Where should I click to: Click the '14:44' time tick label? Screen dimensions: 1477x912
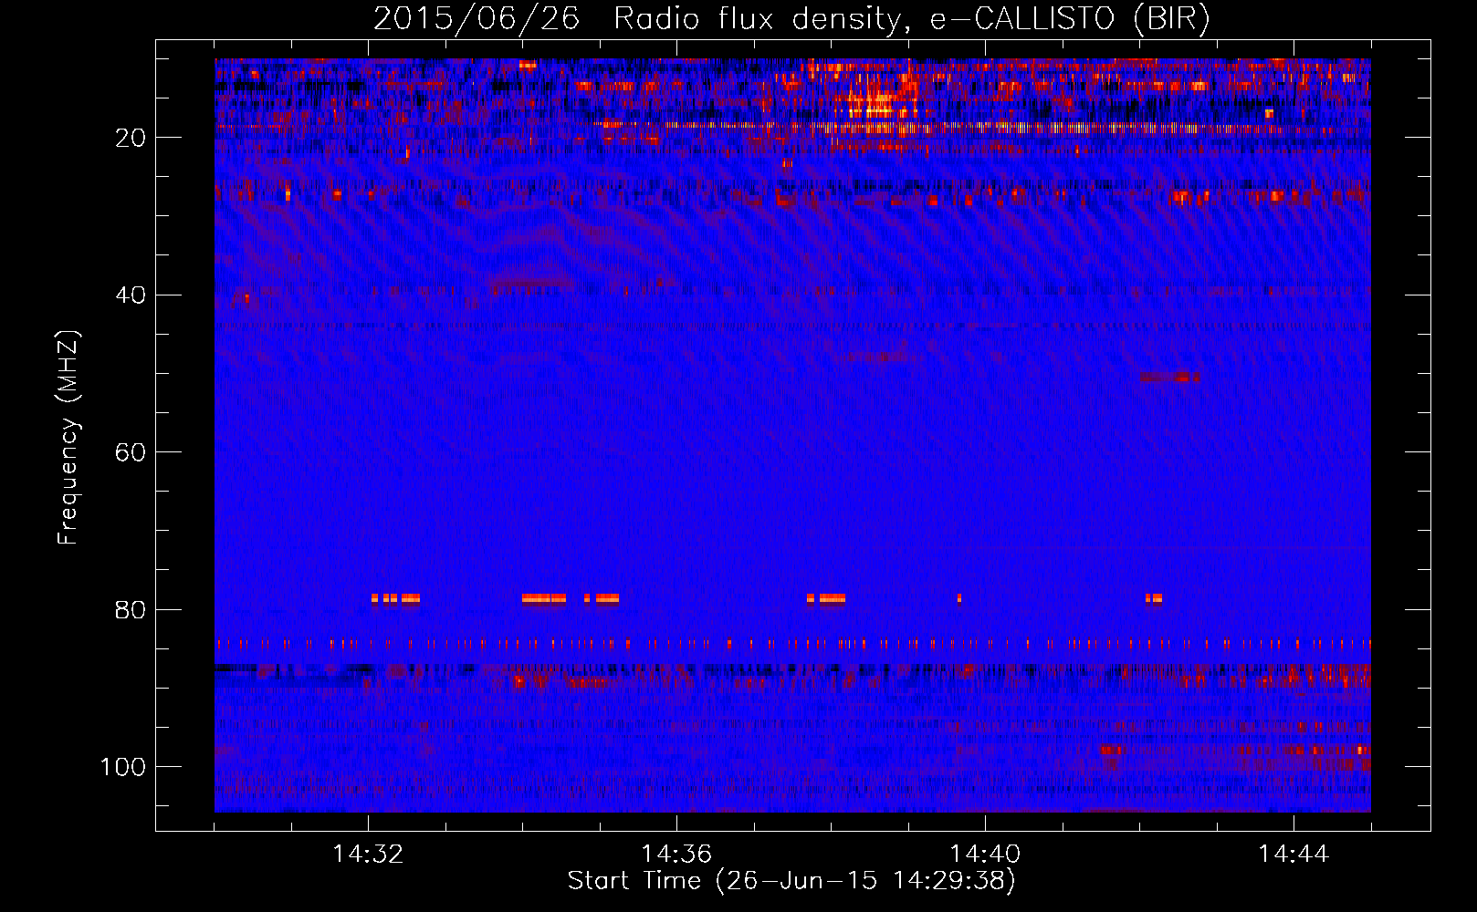(1294, 855)
